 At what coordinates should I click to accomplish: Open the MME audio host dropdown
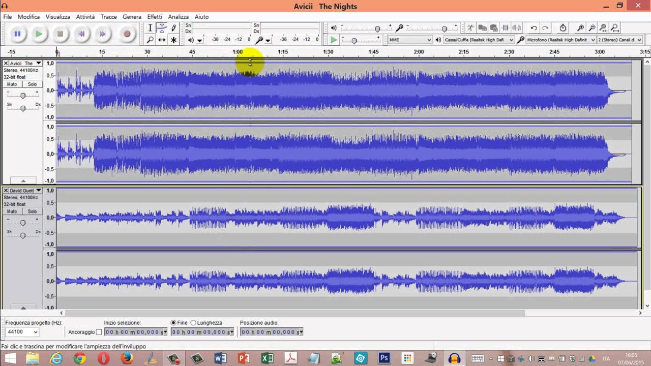(x=410, y=40)
